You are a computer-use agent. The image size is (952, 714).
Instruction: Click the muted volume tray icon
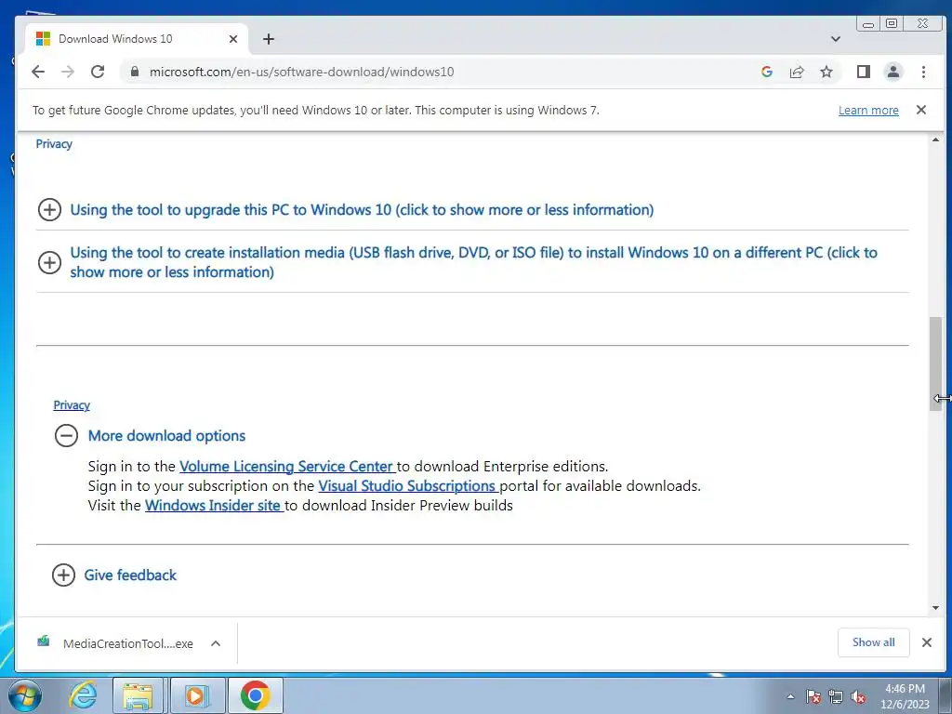point(858,696)
